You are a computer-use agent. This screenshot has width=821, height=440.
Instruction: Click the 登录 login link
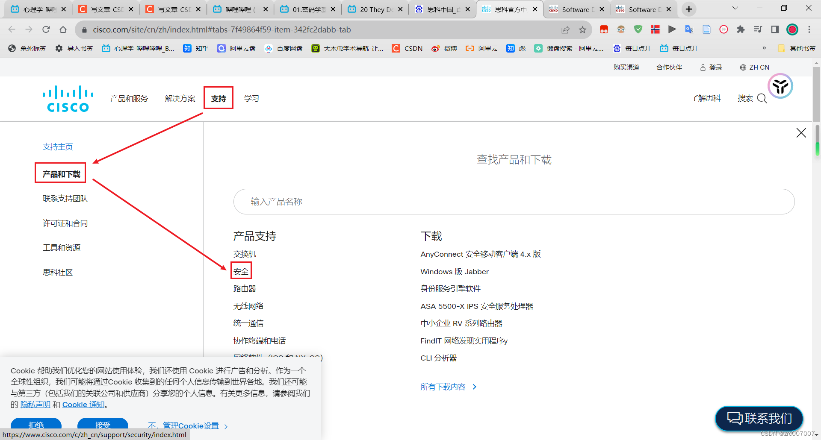coord(711,67)
